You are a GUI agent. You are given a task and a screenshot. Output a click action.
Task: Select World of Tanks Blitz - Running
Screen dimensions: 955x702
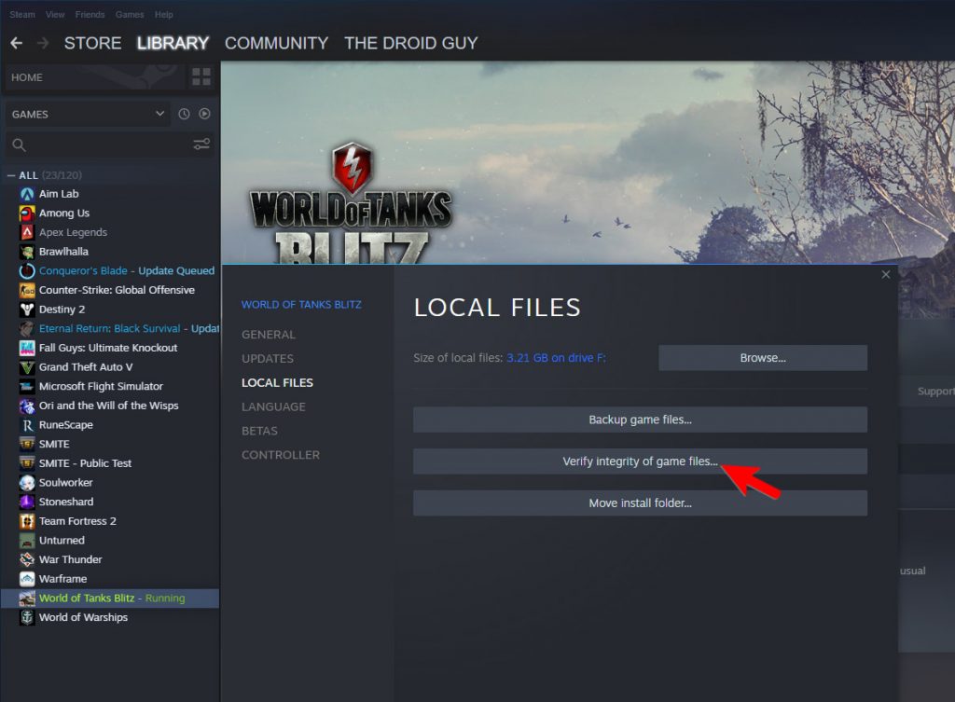pyautogui.click(x=110, y=599)
